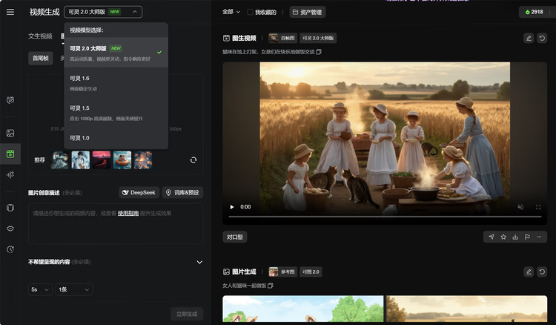Screen dimensions: 556x325
Task: Pick the first recommended thumbnail
Action: click(x=59, y=160)
